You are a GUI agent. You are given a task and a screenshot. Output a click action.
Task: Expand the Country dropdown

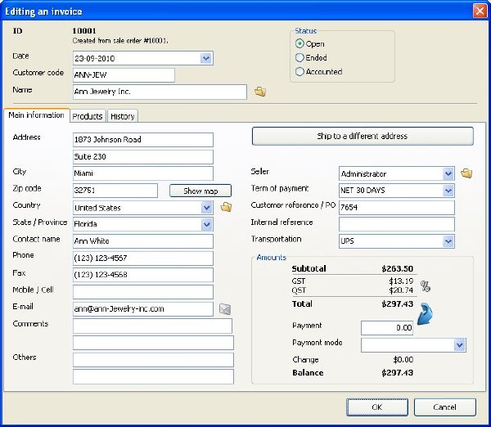[207, 208]
